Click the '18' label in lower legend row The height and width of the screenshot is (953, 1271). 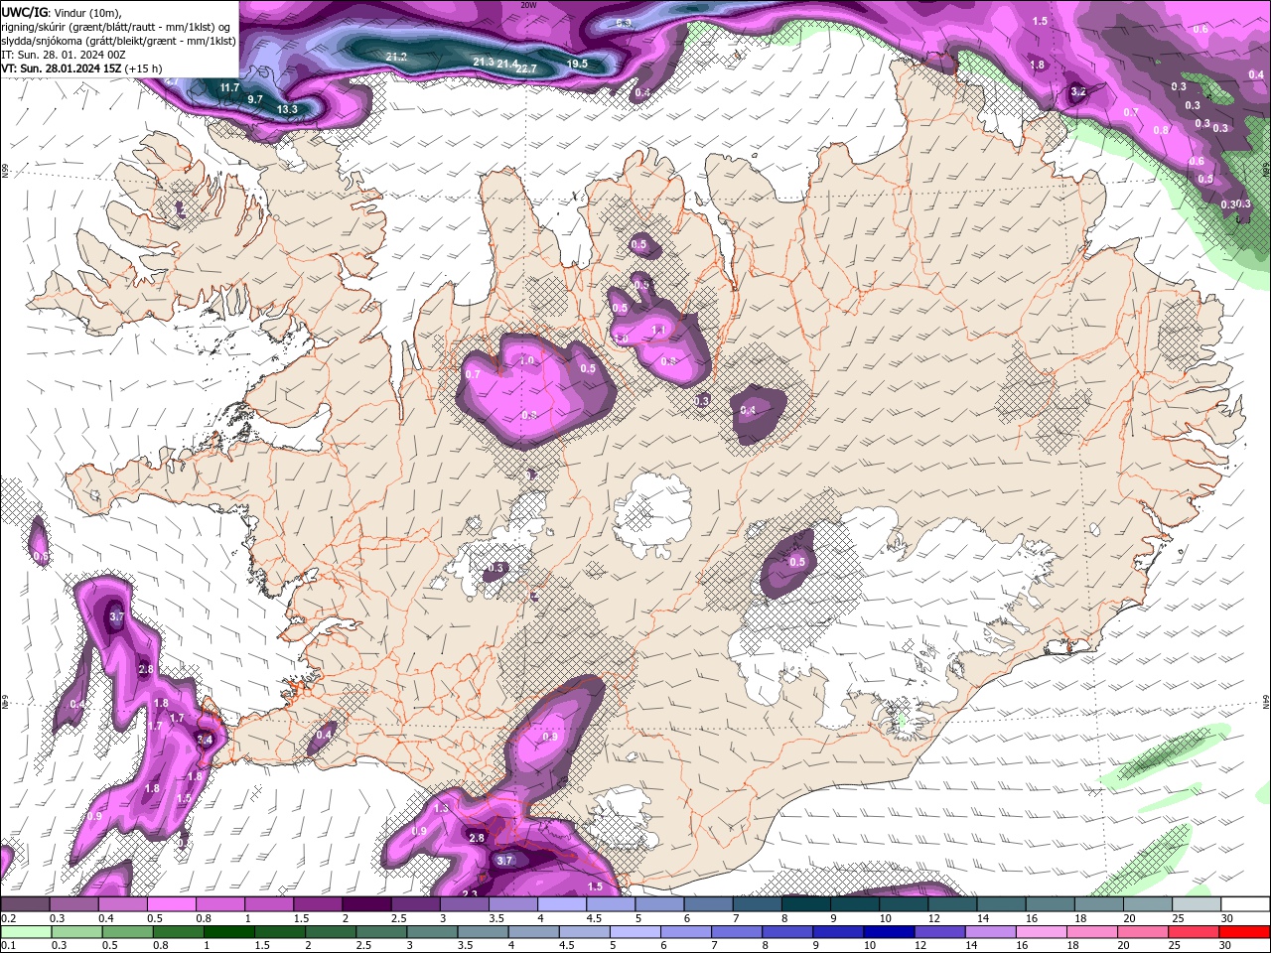1072,946
